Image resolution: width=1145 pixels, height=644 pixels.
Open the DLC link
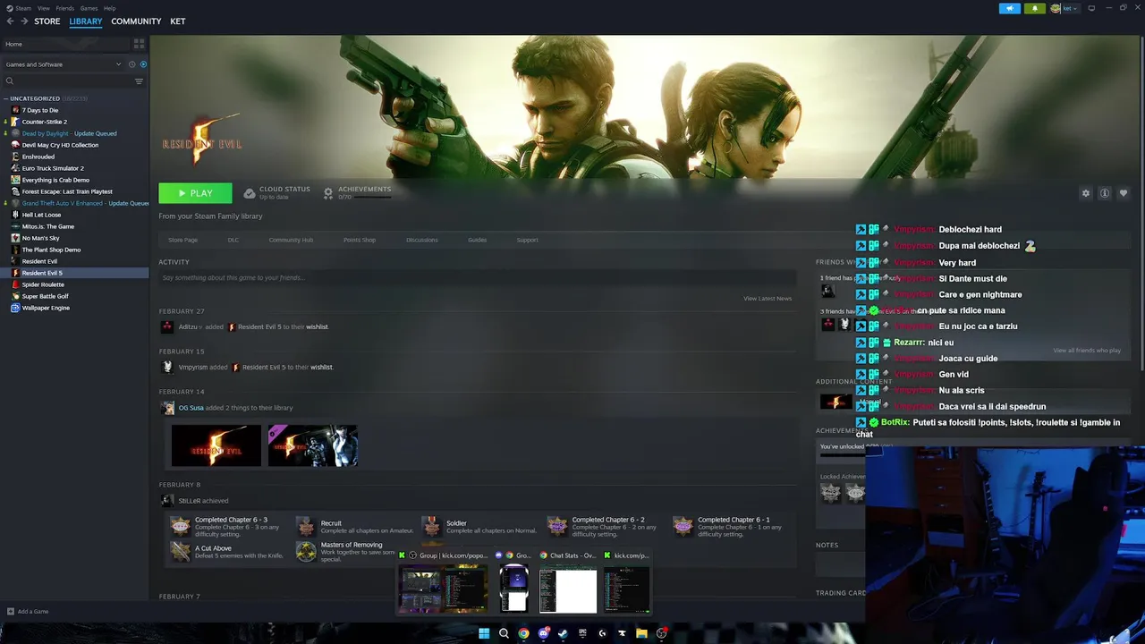coord(233,240)
